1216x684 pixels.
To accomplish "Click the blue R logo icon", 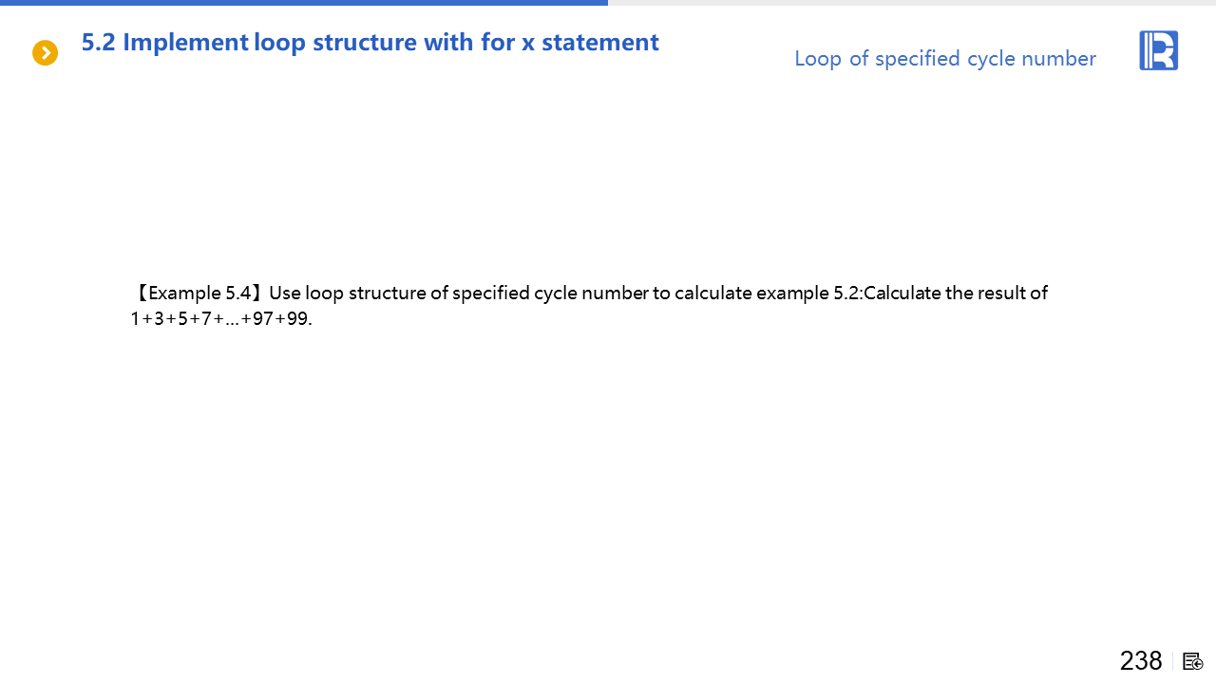I will pyautogui.click(x=1158, y=50).
